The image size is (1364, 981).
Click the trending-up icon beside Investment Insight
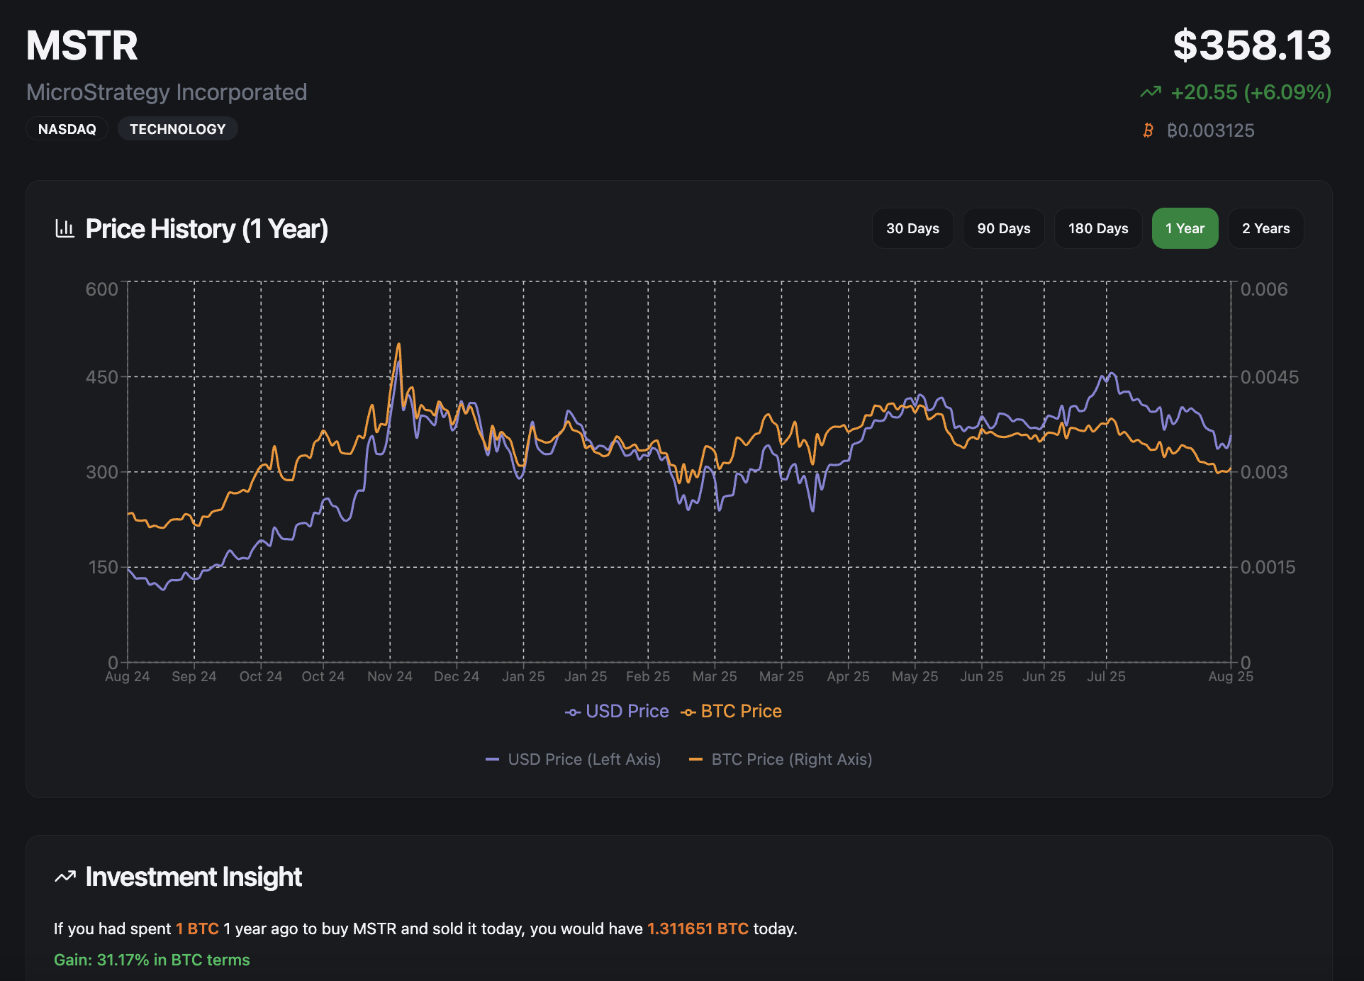point(65,877)
